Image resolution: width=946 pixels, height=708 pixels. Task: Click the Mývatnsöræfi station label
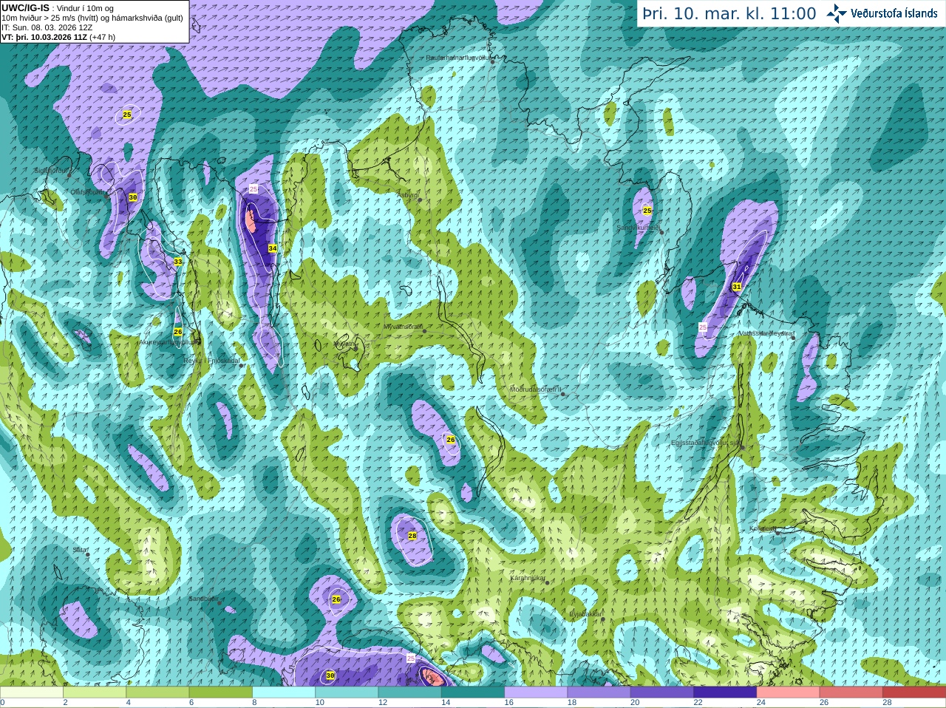click(x=404, y=327)
